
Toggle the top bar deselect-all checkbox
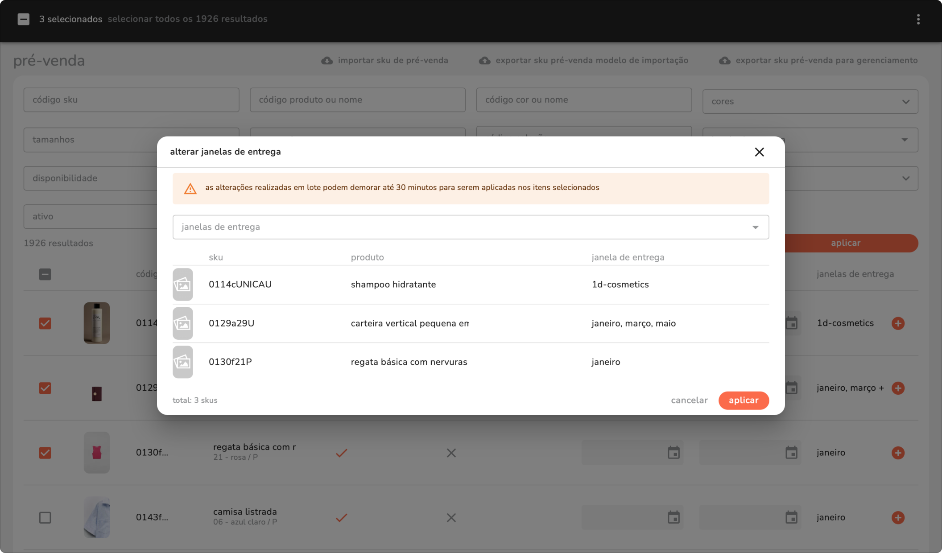coord(24,19)
